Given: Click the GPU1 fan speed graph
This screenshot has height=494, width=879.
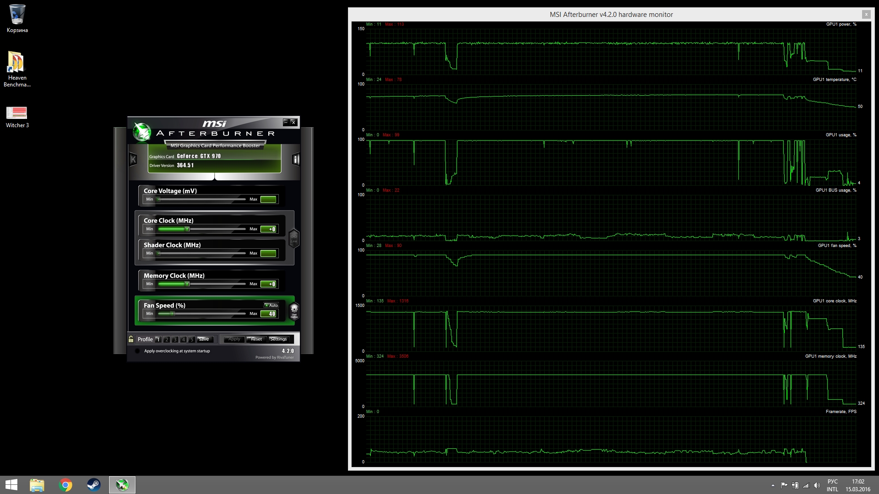Looking at the screenshot, I should point(611,273).
